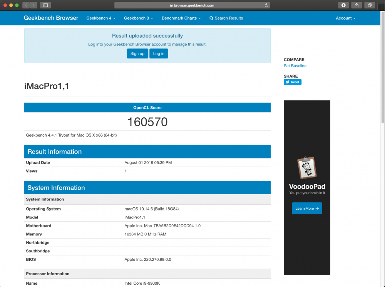This screenshot has width=385, height=287.
Task: Click the OpenCL Score header bar
Action: pos(147,107)
